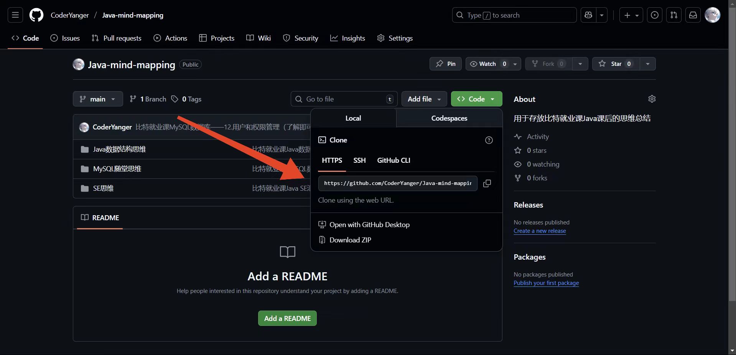Open the main branch selector
Viewport: 736px width, 355px height.
[x=98, y=99]
